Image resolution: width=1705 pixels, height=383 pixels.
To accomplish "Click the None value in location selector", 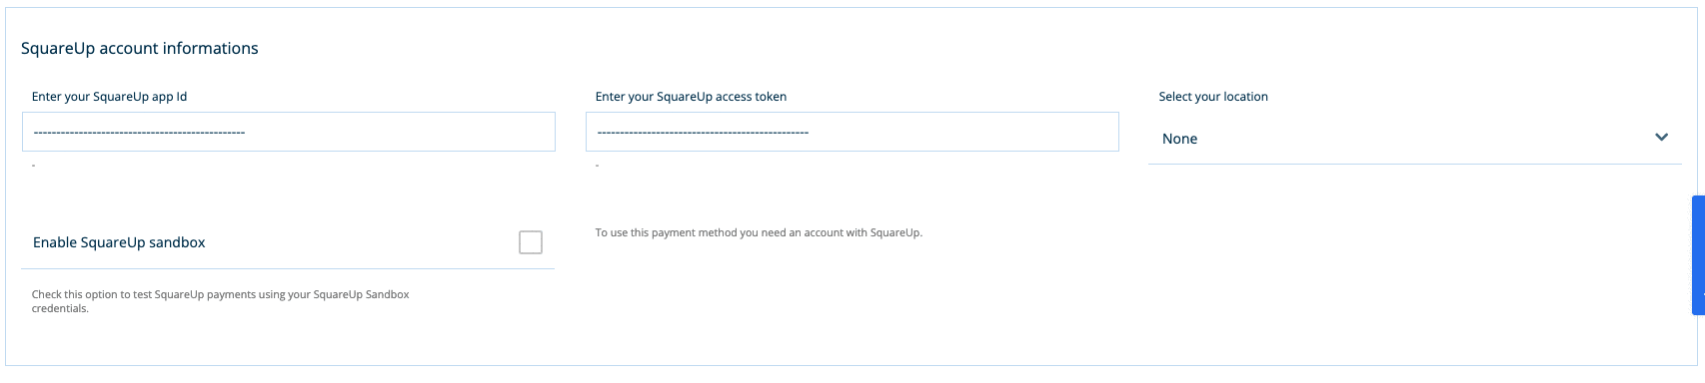I will point(1179,139).
